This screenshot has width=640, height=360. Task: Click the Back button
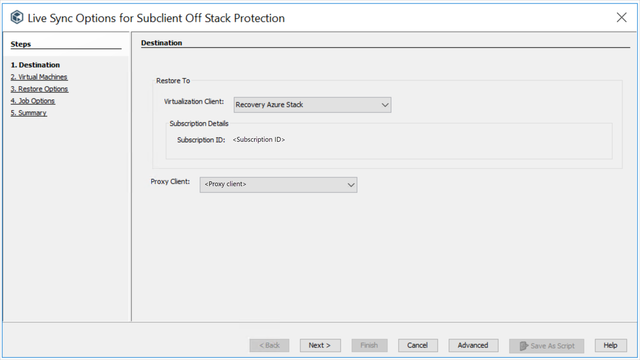pos(269,345)
